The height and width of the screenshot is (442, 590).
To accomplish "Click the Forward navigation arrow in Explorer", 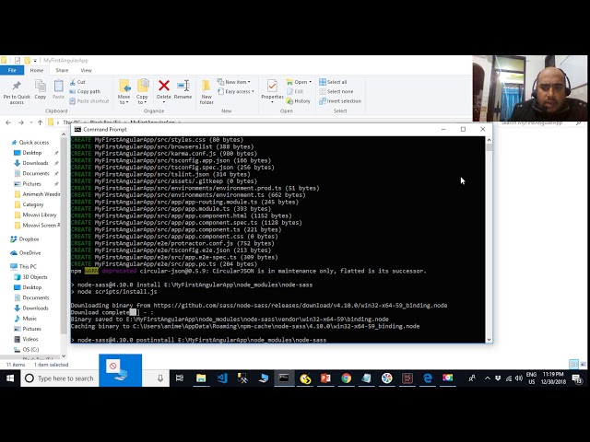I will [21, 122].
